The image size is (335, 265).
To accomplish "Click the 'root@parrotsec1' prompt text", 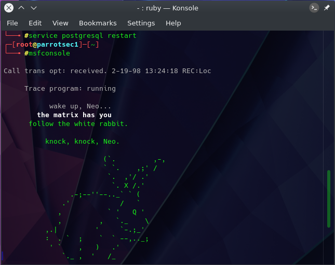I will pyautogui.click(x=47, y=45).
